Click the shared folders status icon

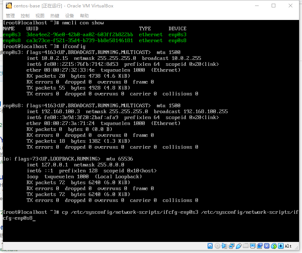(245, 246)
